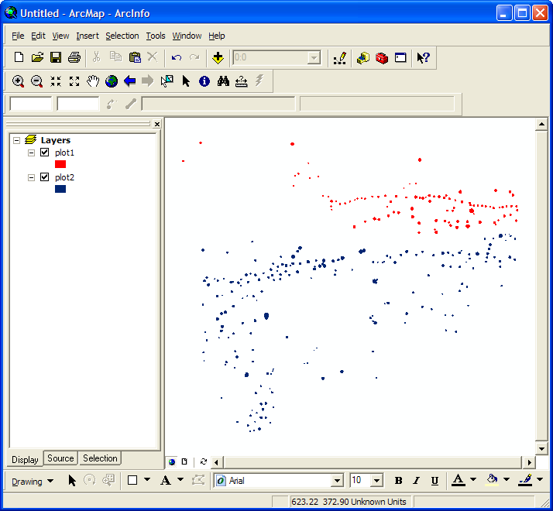Open the ArcToolbox window icon
The height and width of the screenshot is (511, 553).
tap(382, 57)
